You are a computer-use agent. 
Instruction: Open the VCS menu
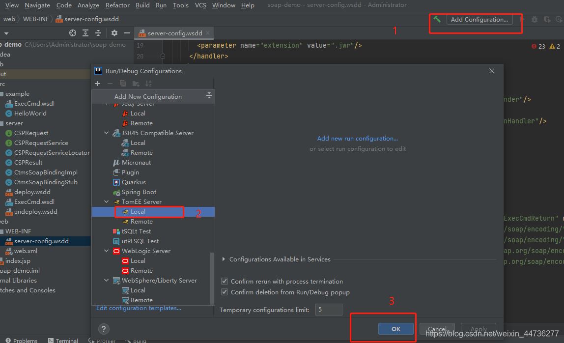pos(200,5)
